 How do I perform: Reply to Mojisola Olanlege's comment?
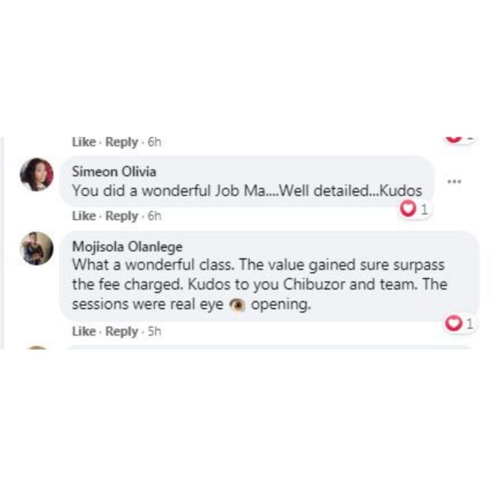[122, 331]
